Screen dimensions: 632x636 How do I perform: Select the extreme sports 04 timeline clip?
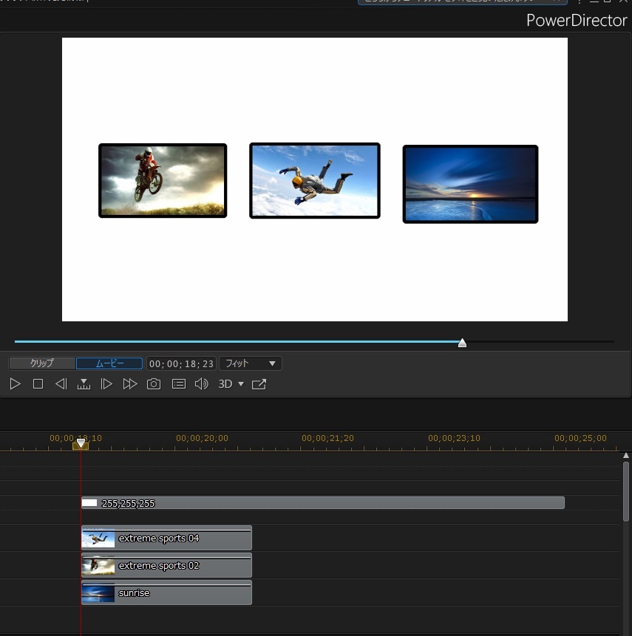(x=166, y=538)
